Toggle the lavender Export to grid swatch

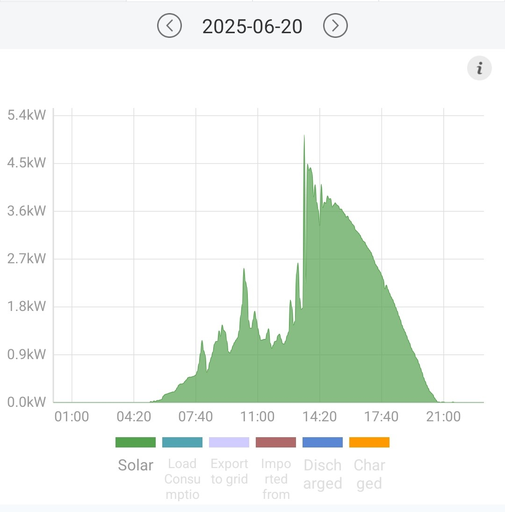229,442
